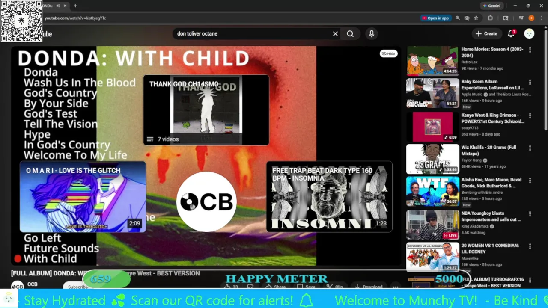
Task: Click the Create button
Action: 486,34
